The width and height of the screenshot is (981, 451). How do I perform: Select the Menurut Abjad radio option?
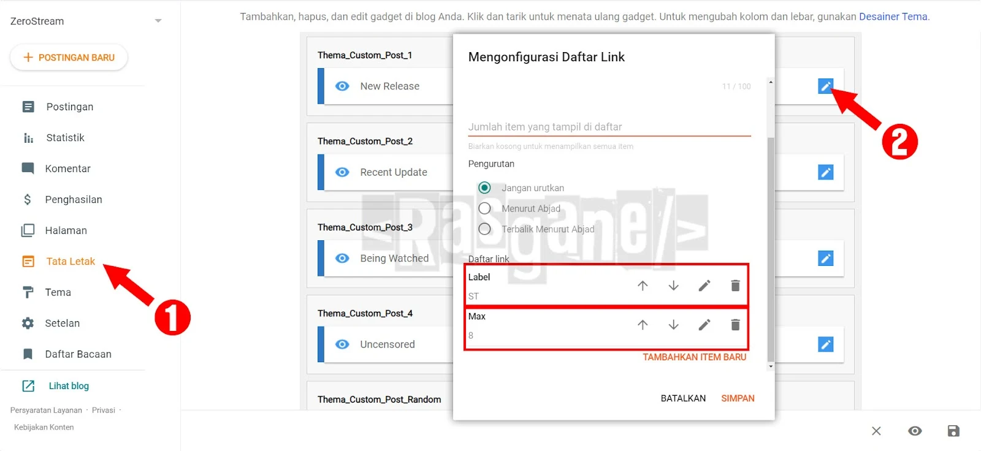pos(484,208)
